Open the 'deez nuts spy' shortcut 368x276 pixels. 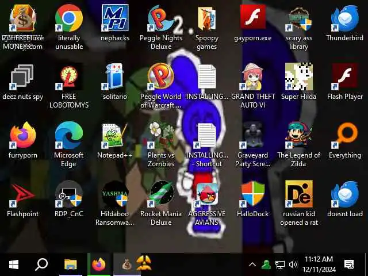pyautogui.click(x=23, y=77)
